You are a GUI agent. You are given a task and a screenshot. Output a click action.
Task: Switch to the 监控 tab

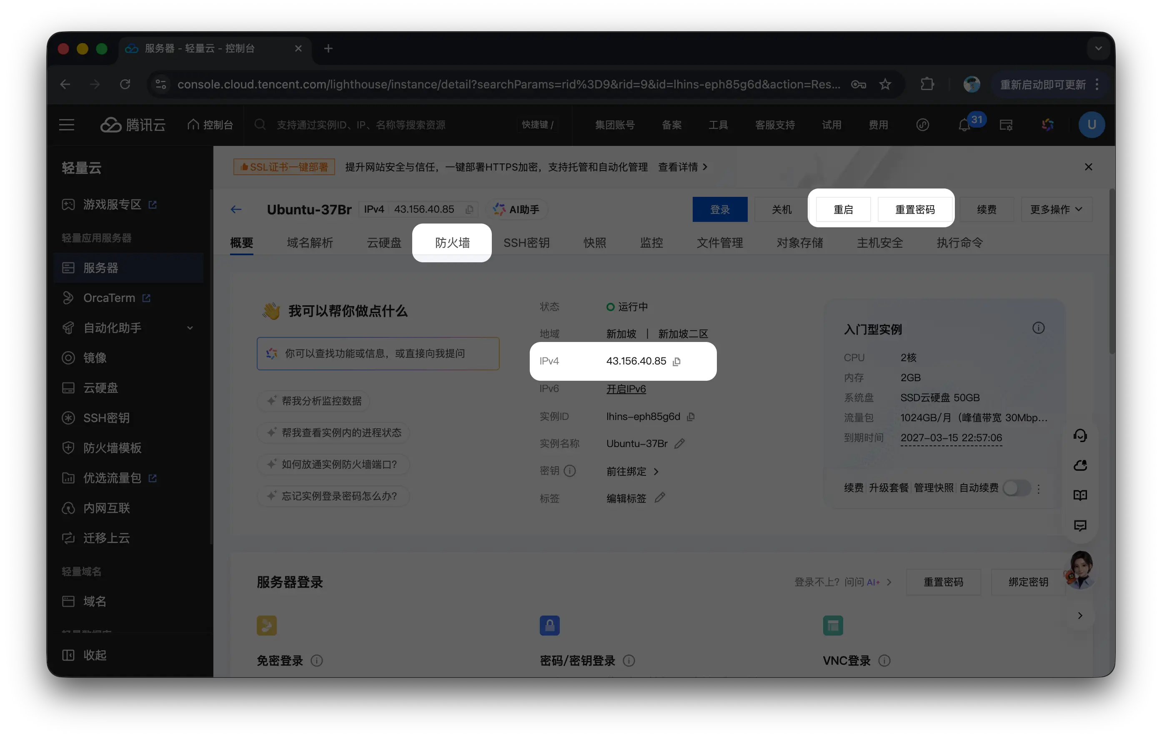[651, 243]
